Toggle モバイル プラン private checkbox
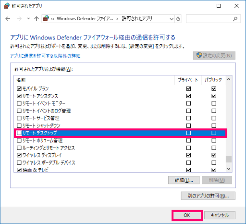 tap(188, 88)
